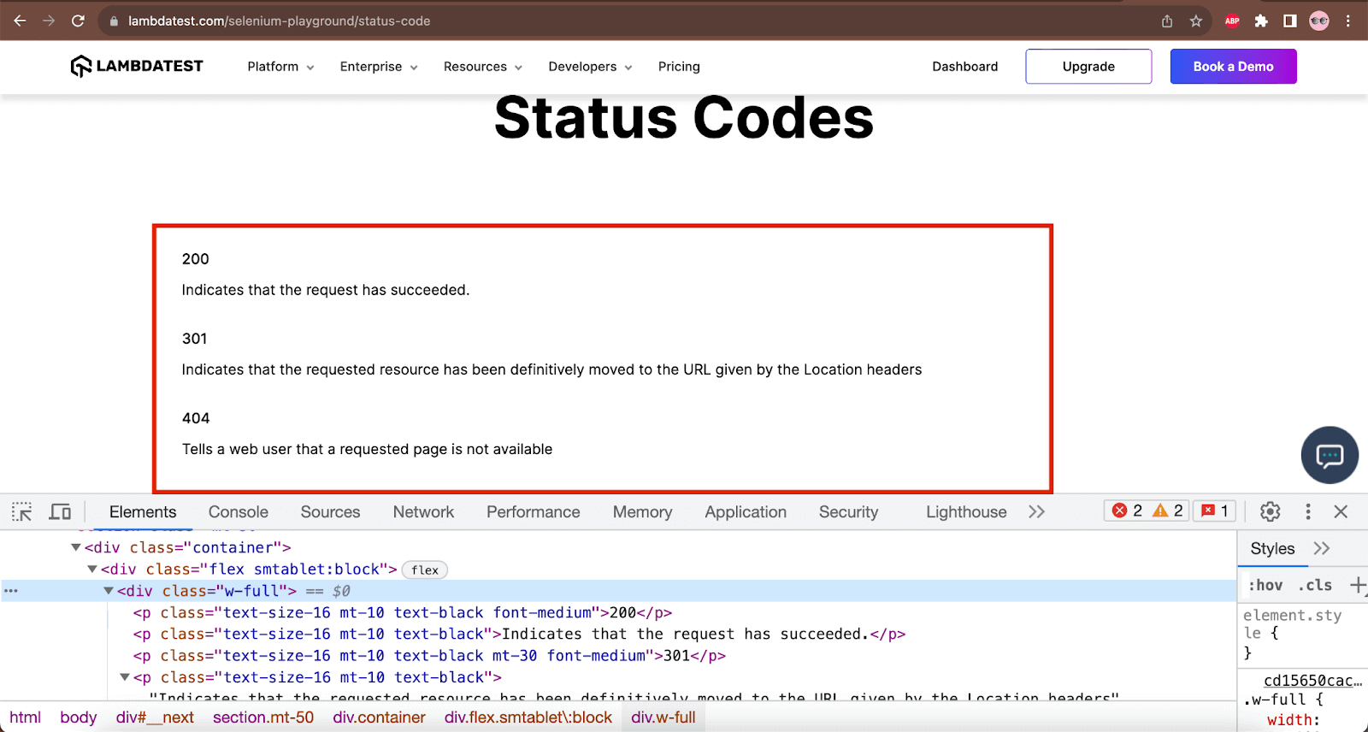Go back to the previous page
Viewport: 1368px width, 732px height.
click(21, 21)
